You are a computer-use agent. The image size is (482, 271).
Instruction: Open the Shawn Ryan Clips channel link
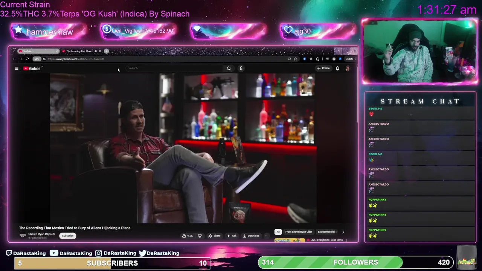pos(40,234)
